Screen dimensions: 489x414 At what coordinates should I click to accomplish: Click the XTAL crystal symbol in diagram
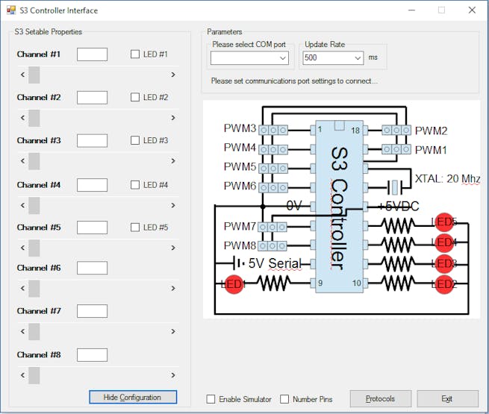click(x=395, y=187)
